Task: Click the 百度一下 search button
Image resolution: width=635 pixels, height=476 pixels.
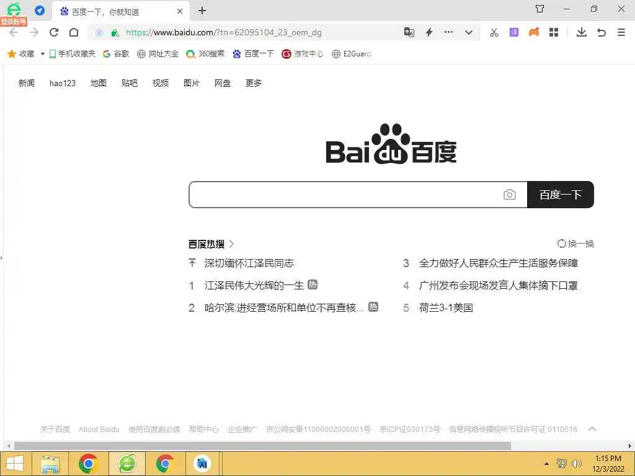Action: (x=561, y=195)
